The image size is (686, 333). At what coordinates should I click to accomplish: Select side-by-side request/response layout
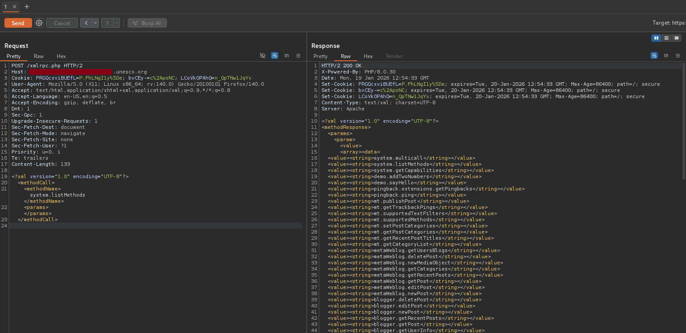tap(656, 38)
